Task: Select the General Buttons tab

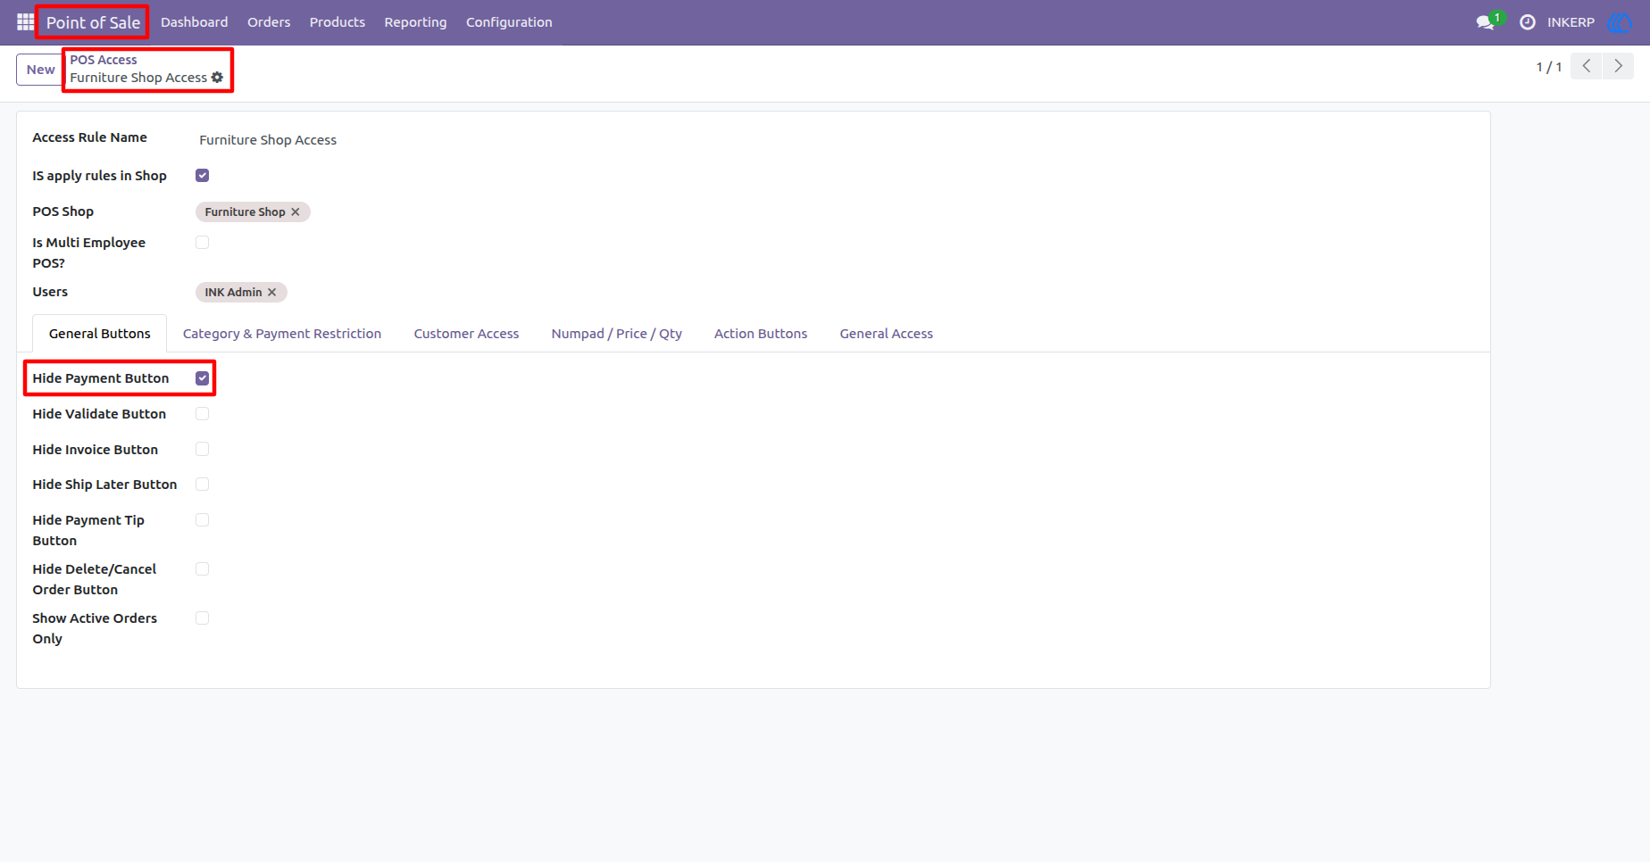Action: tap(100, 334)
